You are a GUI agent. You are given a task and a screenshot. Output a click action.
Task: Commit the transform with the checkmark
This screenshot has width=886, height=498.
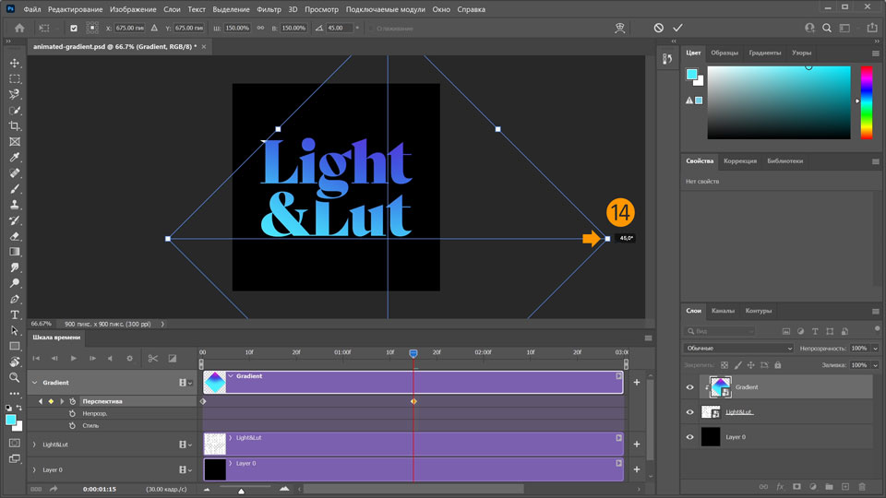click(678, 28)
